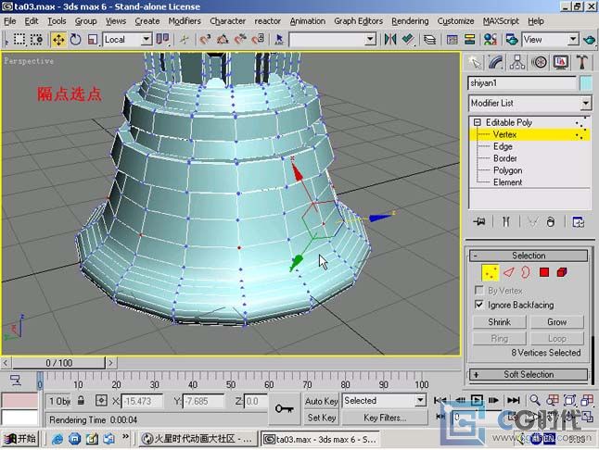Select the Edge level in modifier stack
The image size is (599, 450).
pyautogui.click(x=503, y=146)
